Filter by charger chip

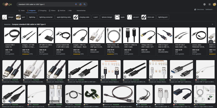(x=9, y=17)
